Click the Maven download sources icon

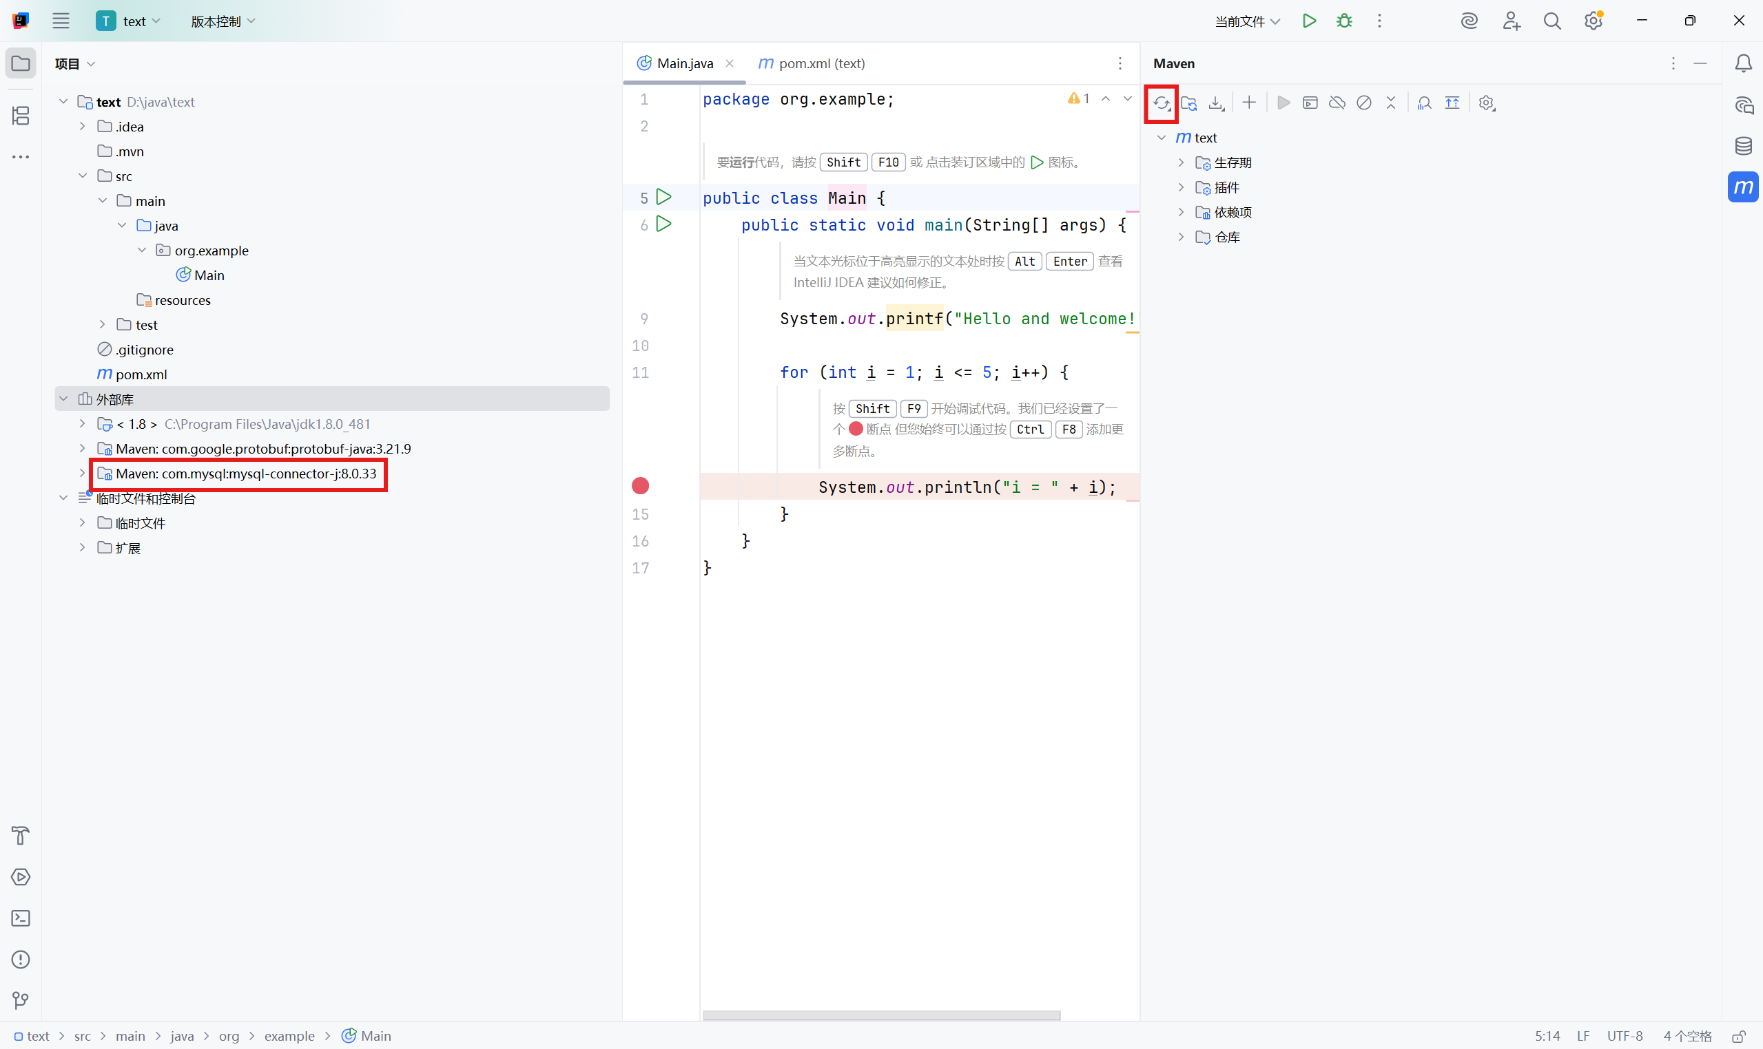[x=1216, y=103]
